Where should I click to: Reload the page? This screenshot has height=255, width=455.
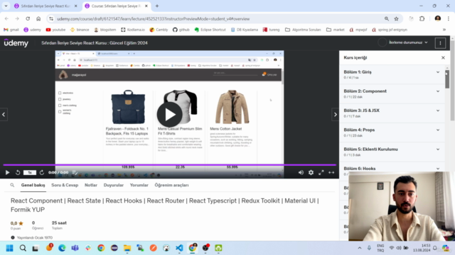pyautogui.click(x=28, y=18)
